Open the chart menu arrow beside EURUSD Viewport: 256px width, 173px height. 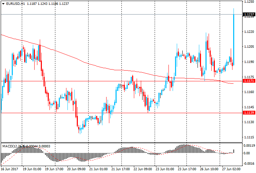tap(3, 3)
